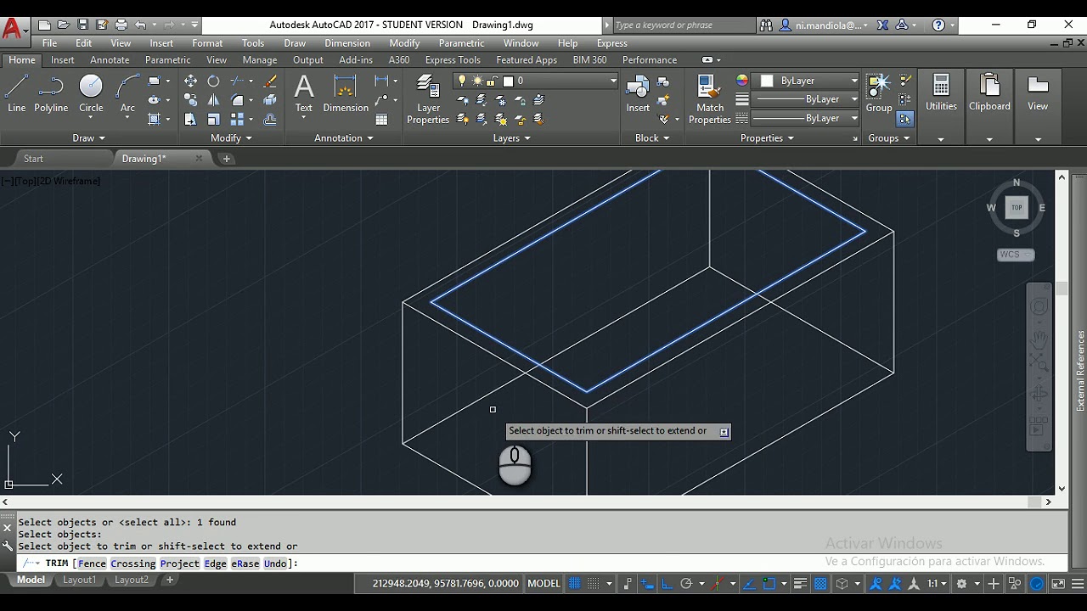Expand the Annotation panel

tap(344, 138)
